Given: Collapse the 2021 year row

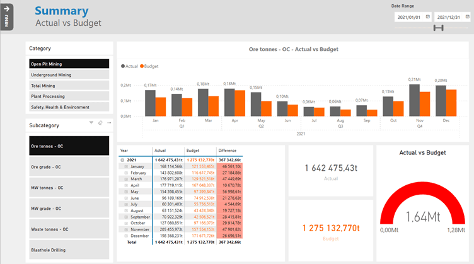Looking at the screenshot, I should (122, 160).
